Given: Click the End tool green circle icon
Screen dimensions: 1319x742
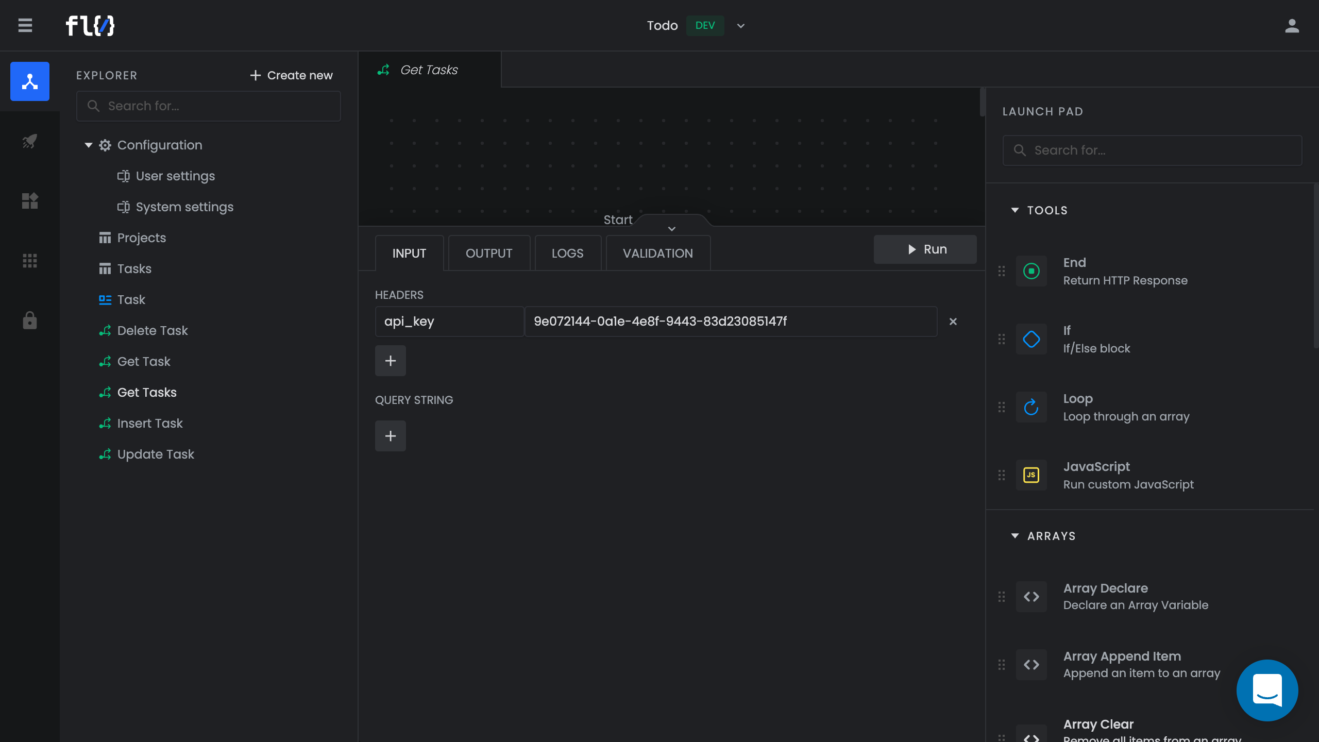Looking at the screenshot, I should 1031,271.
